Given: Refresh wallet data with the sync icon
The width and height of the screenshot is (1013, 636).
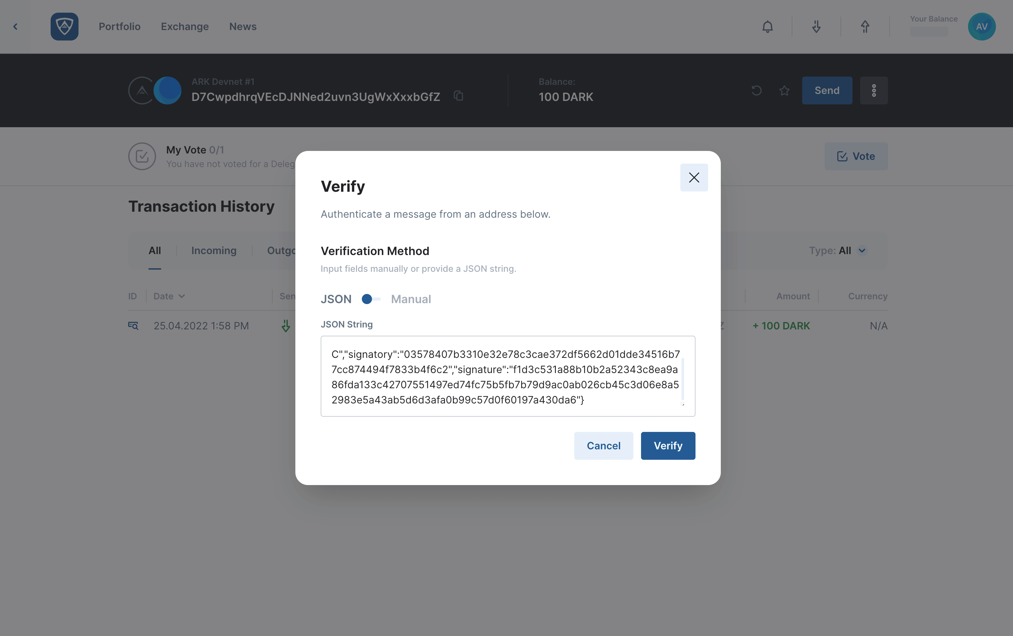Looking at the screenshot, I should (756, 90).
